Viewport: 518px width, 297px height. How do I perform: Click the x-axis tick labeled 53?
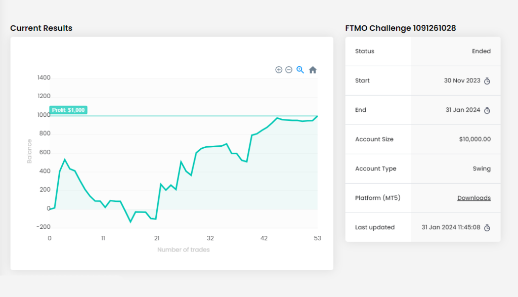[317, 238]
